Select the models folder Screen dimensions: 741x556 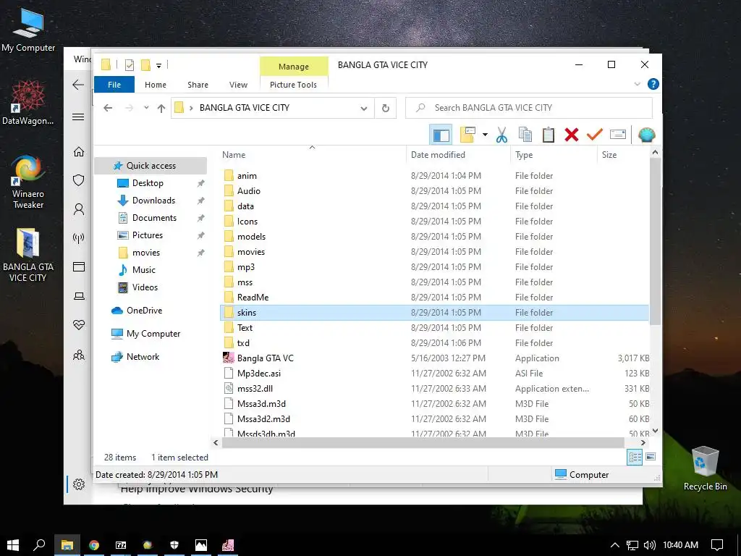(x=434, y=237)
